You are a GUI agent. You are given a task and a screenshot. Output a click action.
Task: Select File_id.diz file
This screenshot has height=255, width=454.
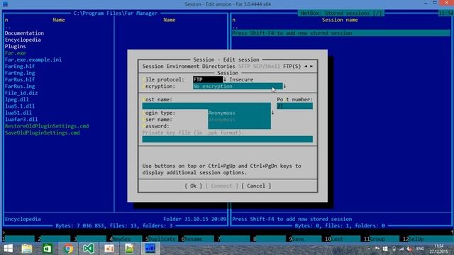point(21,93)
